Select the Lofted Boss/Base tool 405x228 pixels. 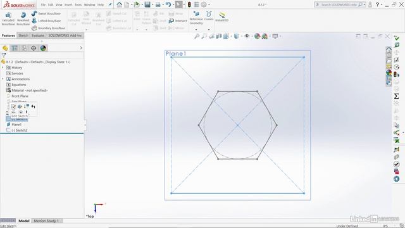[x=46, y=21]
